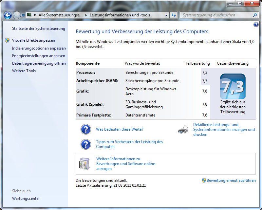This screenshot has height=210, width=262.
Task: Open 'Detaillierte Leistungs- und Systeminformationen anzeigen und drucken'
Action: point(224,130)
